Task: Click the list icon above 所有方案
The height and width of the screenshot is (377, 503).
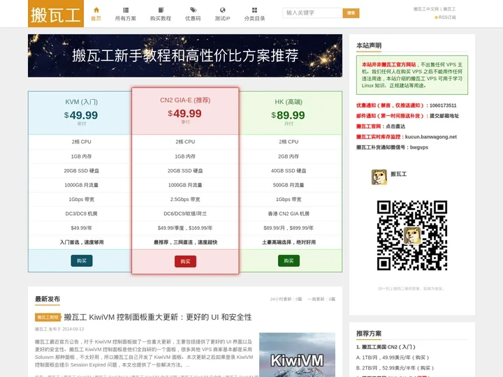Action: [126, 10]
